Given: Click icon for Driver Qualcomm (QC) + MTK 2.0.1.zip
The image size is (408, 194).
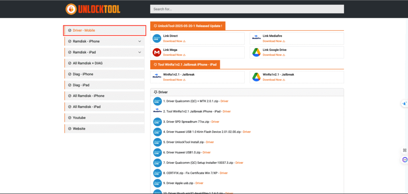Looking at the screenshot, I should click(x=157, y=101).
